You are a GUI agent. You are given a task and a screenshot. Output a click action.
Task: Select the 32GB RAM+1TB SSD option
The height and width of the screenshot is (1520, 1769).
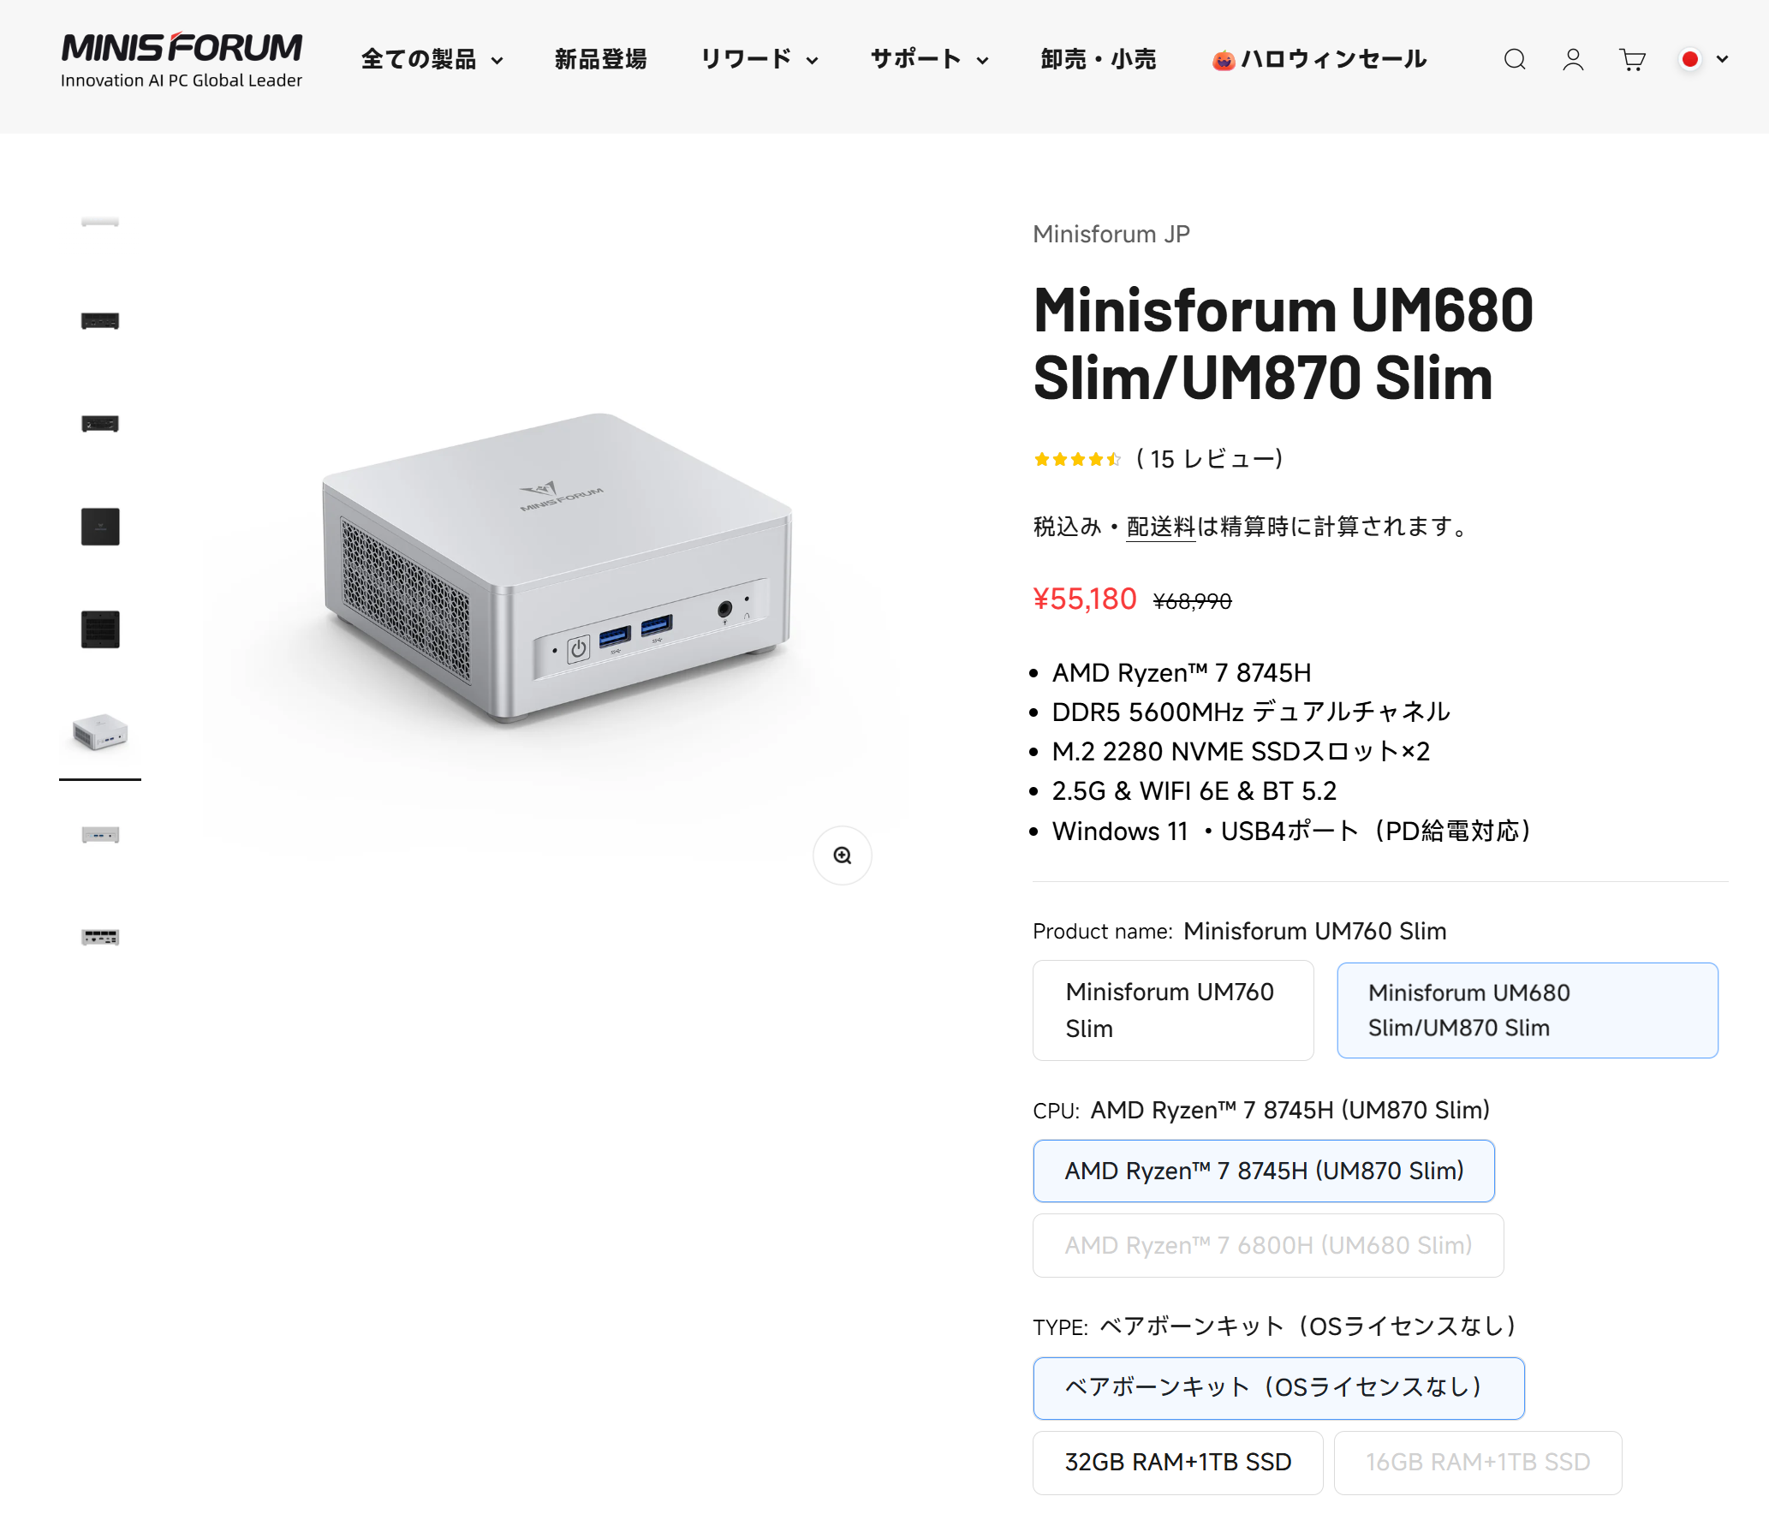(x=1176, y=1462)
